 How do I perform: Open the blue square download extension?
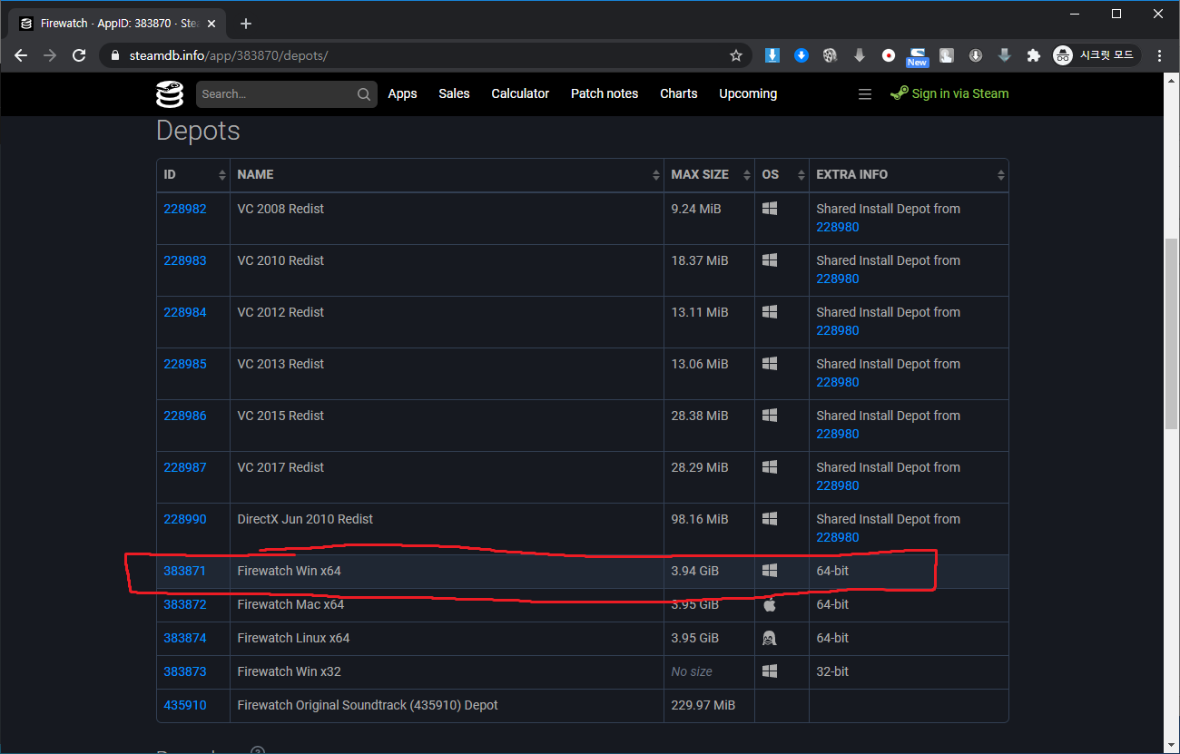(772, 55)
